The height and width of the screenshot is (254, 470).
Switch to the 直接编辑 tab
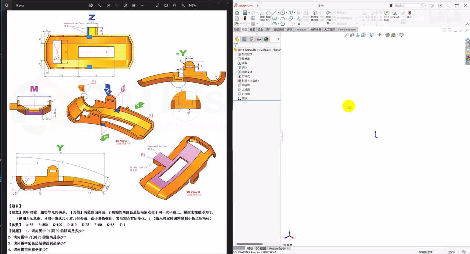(x=279, y=29)
